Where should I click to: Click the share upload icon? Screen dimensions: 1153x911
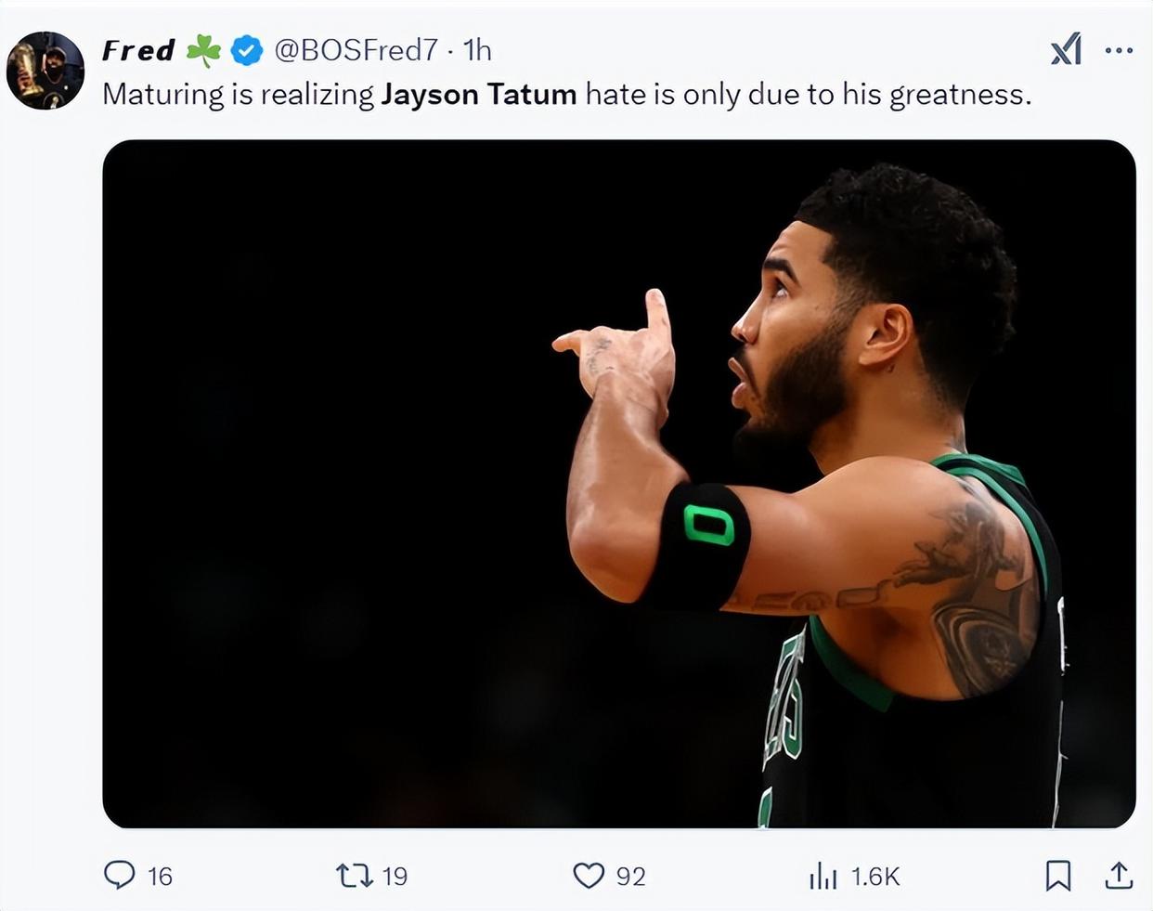coord(1119,875)
